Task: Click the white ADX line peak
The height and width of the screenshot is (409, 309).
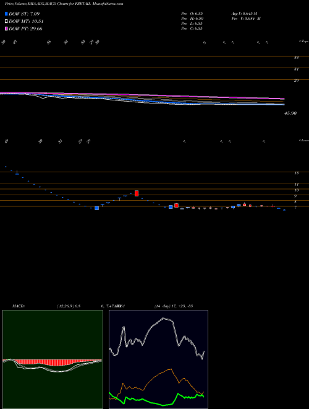Action: point(163,319)
